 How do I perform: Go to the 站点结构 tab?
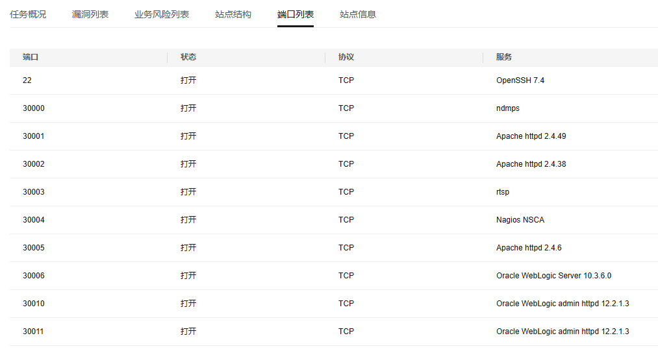[x=233, y=14]
